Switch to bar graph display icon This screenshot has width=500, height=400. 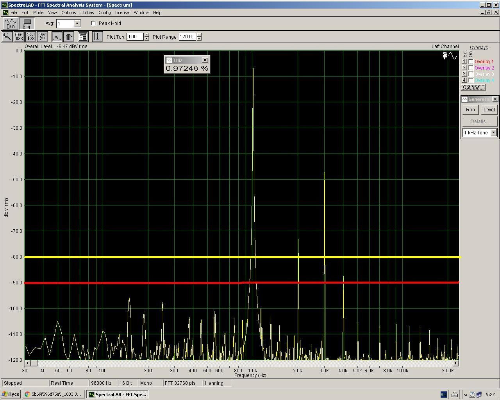click(68, 37)
